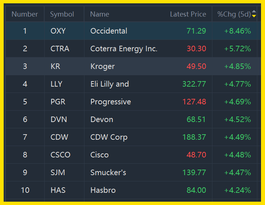Select the HAS symbol cell
Screen dimensions: 265x205
tap(58, 190)
